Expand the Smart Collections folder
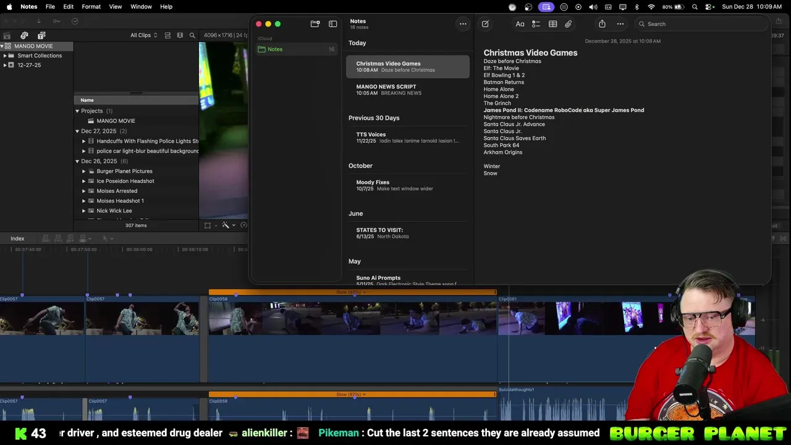The image size is (791, 445). pyautogui.click(x=5, y=56)
